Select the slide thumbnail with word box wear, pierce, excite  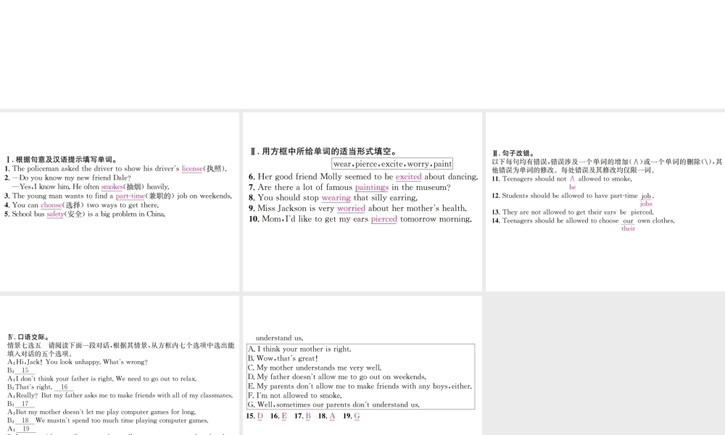tap(362, 202)
